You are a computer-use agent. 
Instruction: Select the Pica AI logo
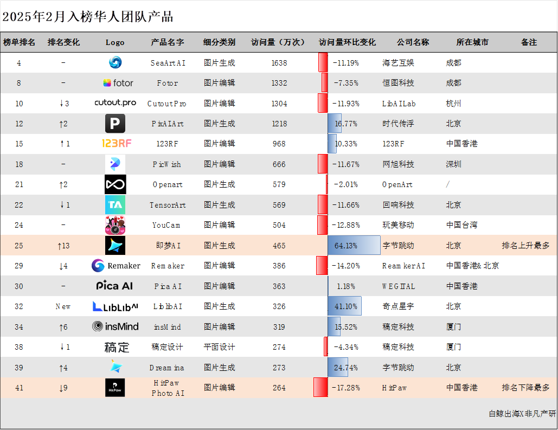[x=114, y=286]
